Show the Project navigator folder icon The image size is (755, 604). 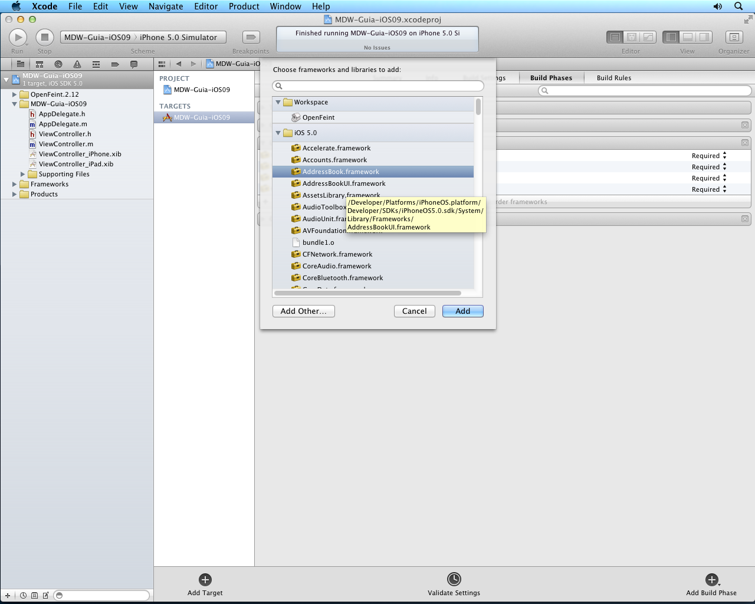point(21,64)
